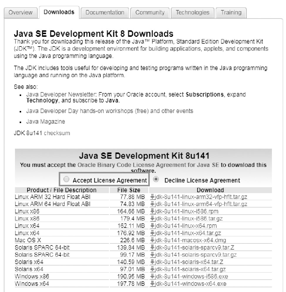
Task: Click the Java SE Development Kit 8u141 table title
Action: point(144,156)
